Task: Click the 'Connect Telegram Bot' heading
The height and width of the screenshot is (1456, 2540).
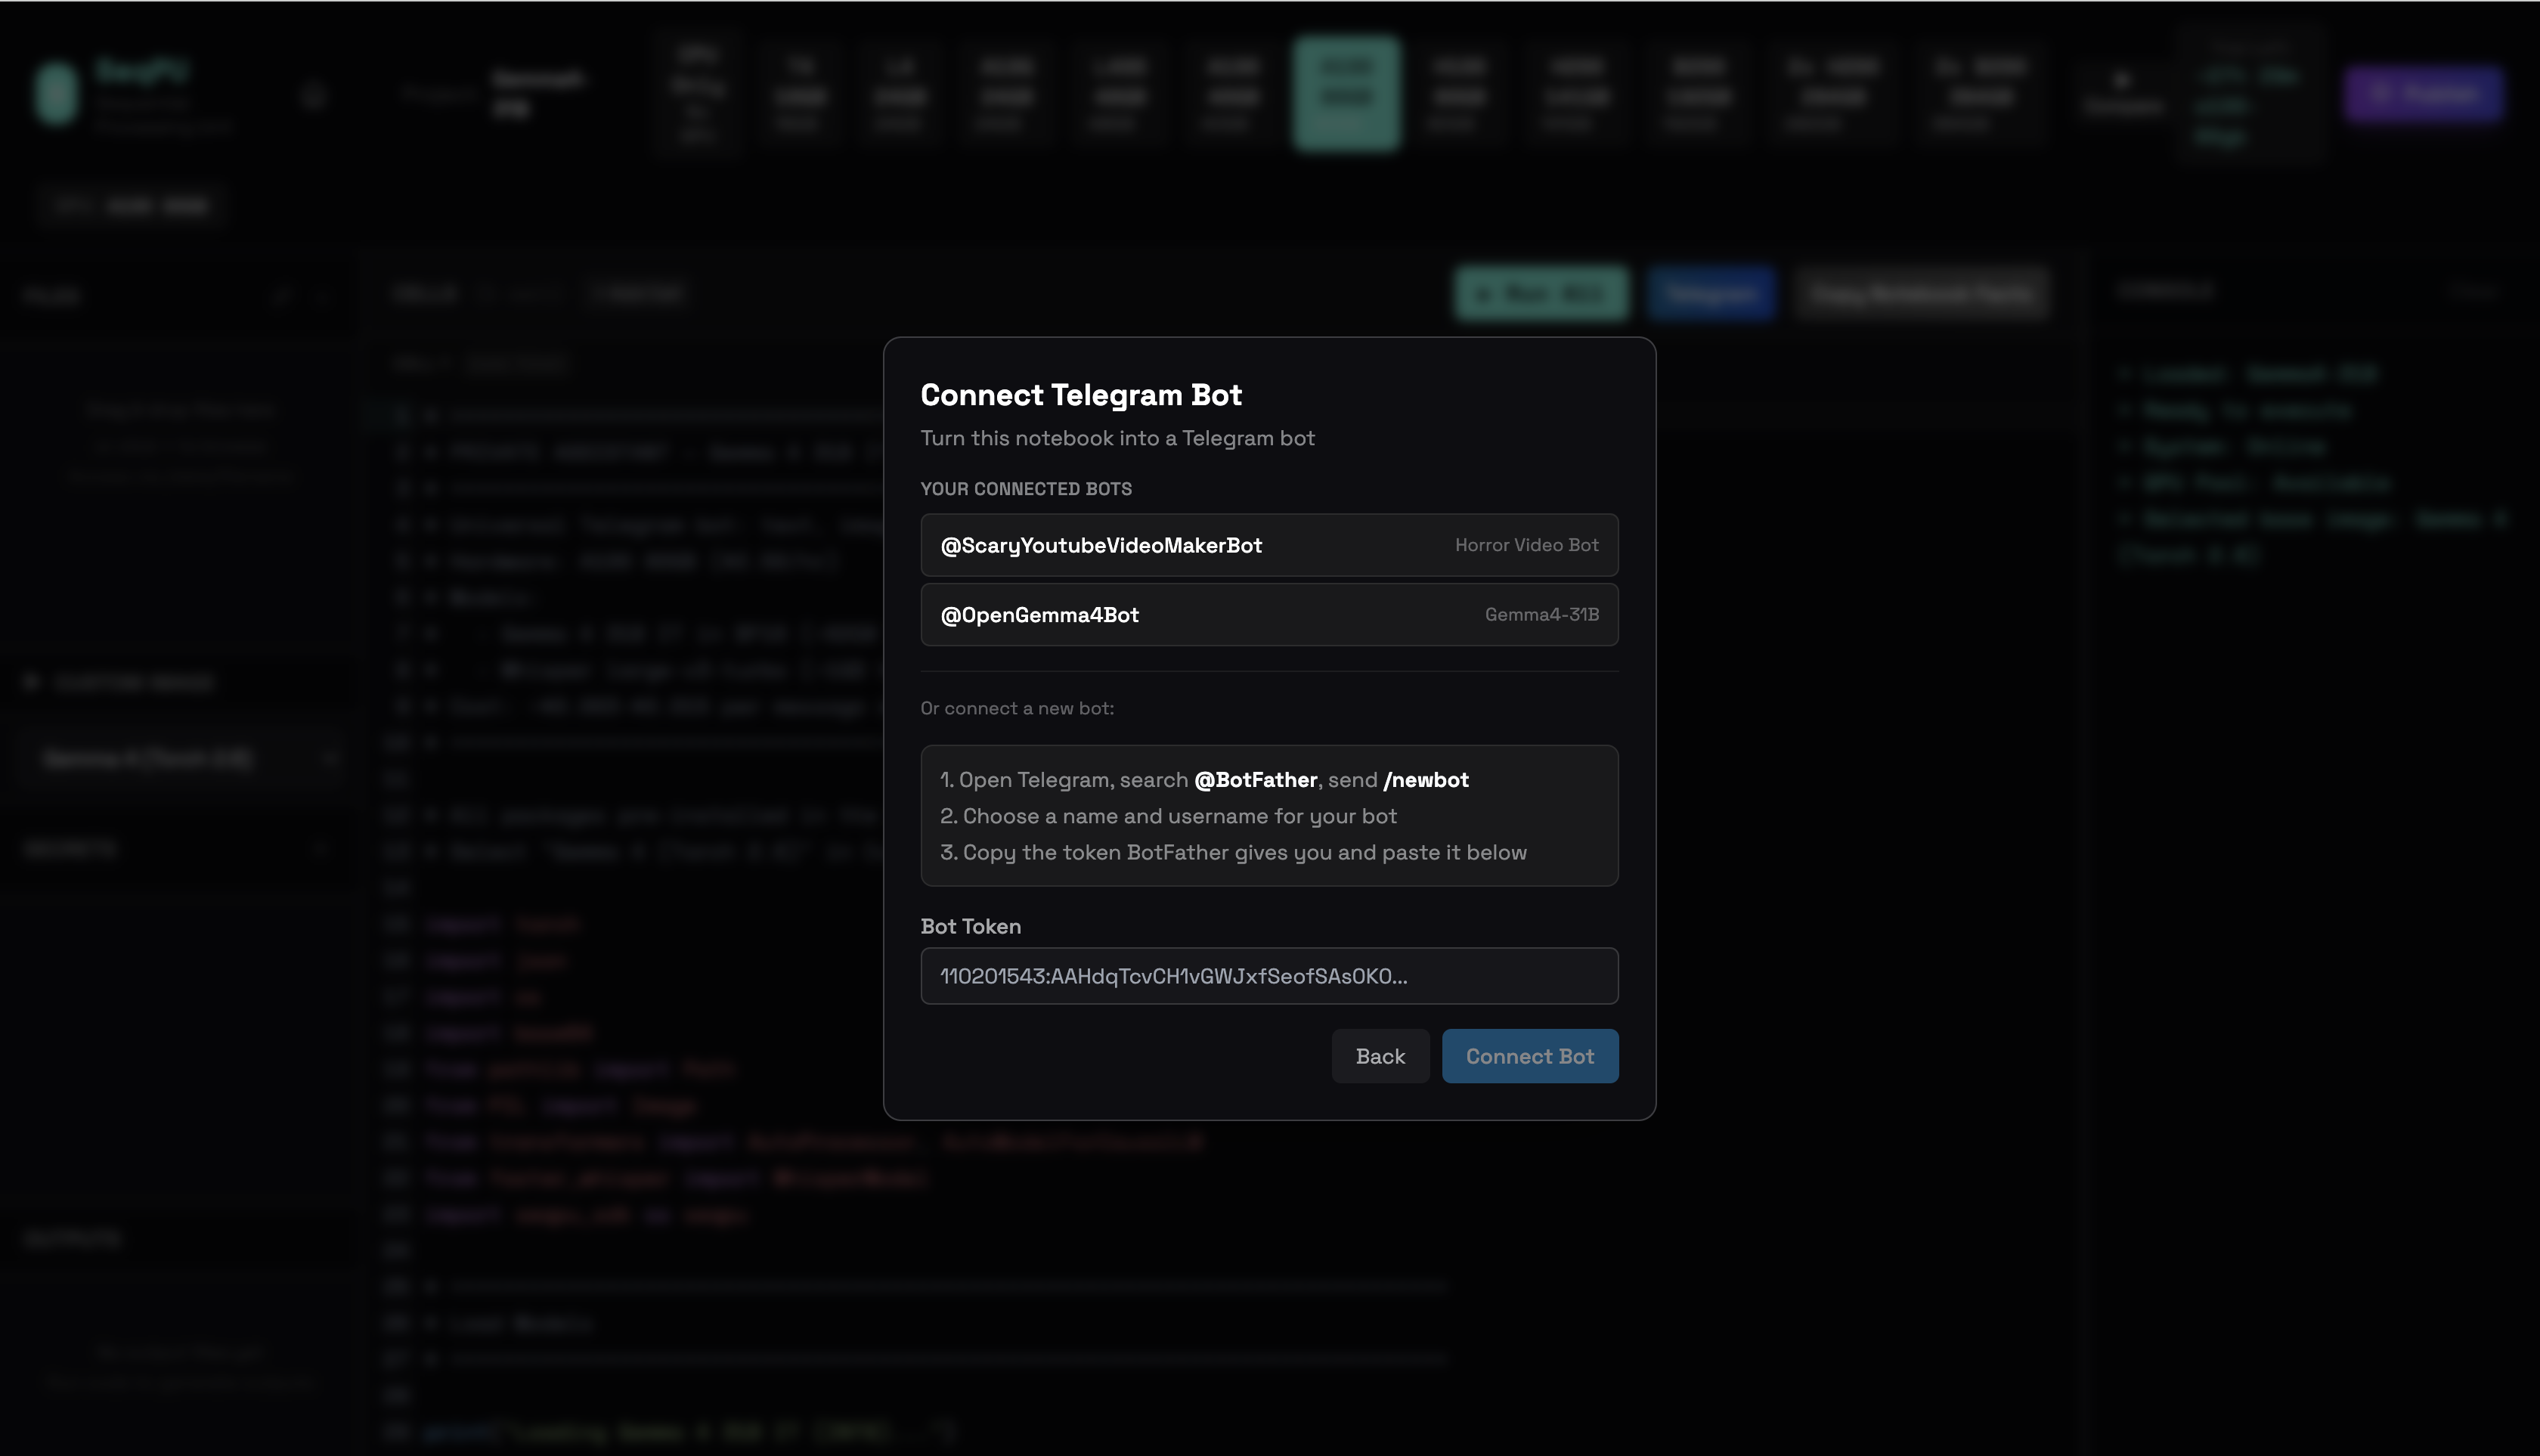Action: tap(1081, 395)
